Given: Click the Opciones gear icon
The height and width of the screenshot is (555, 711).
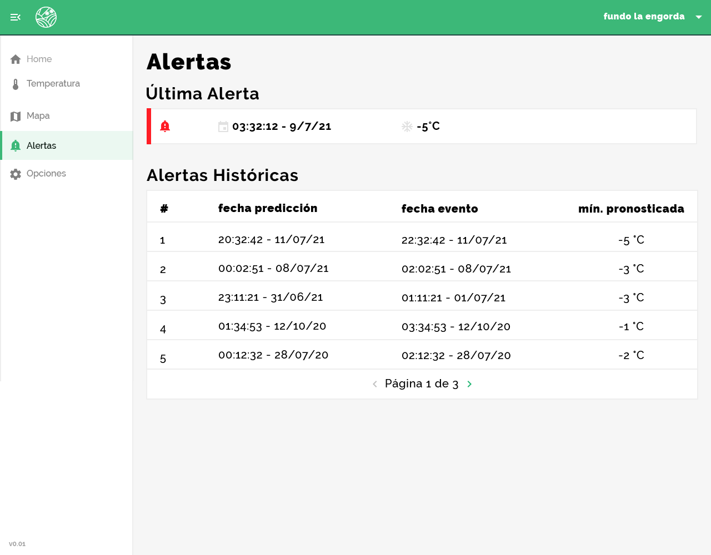Looking at the screenshot, I should tap(16, 174).
